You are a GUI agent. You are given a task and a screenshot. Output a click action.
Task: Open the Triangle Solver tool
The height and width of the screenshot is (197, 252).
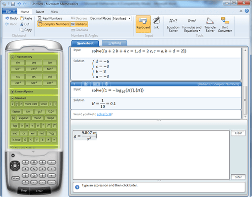pos(210,25)
